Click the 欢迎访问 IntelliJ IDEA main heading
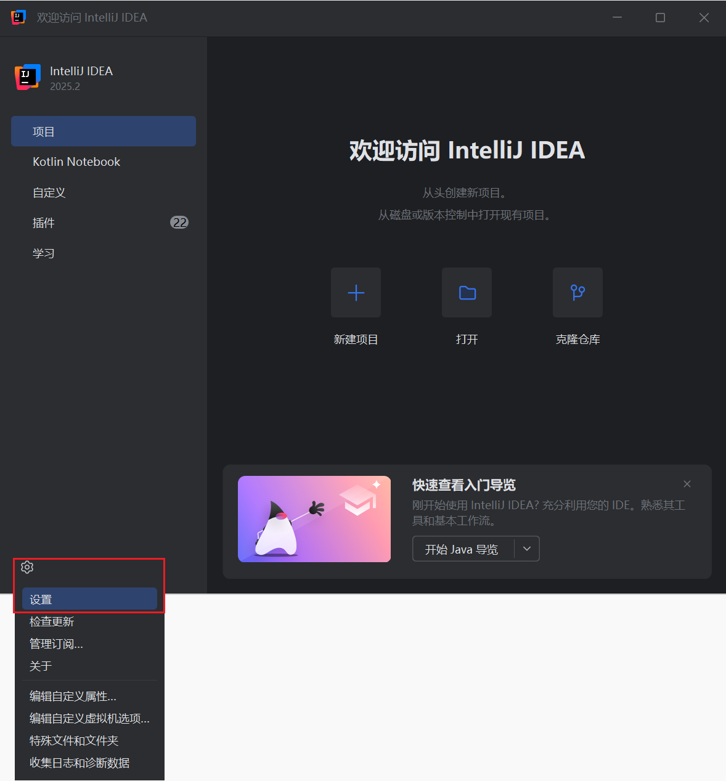Image resolution: width=726 pixels, height=781 pixels. [467, 150]
